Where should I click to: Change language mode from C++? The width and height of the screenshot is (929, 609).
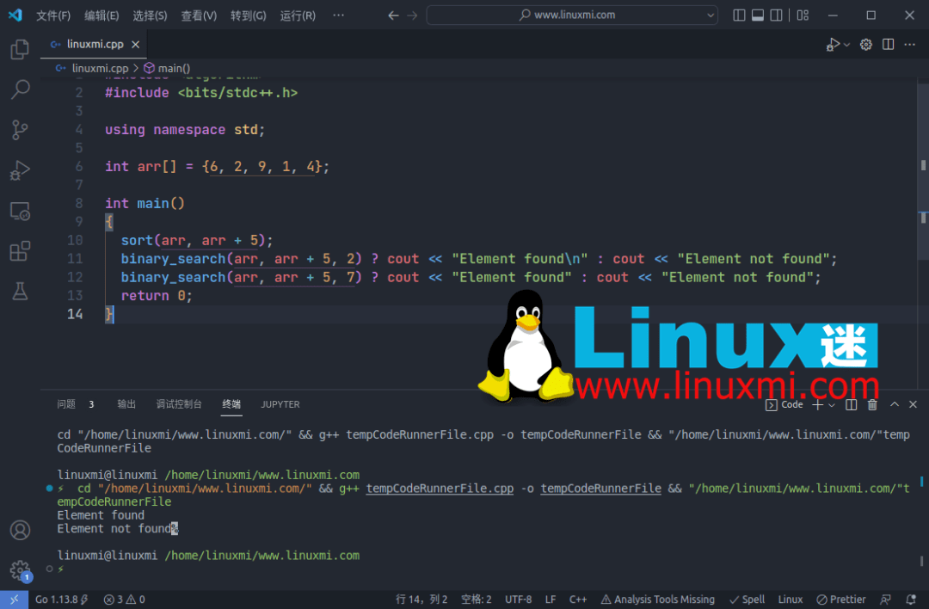point(578,600)
